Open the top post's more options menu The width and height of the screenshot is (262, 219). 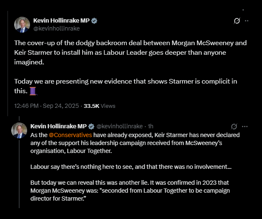(247, 20)
